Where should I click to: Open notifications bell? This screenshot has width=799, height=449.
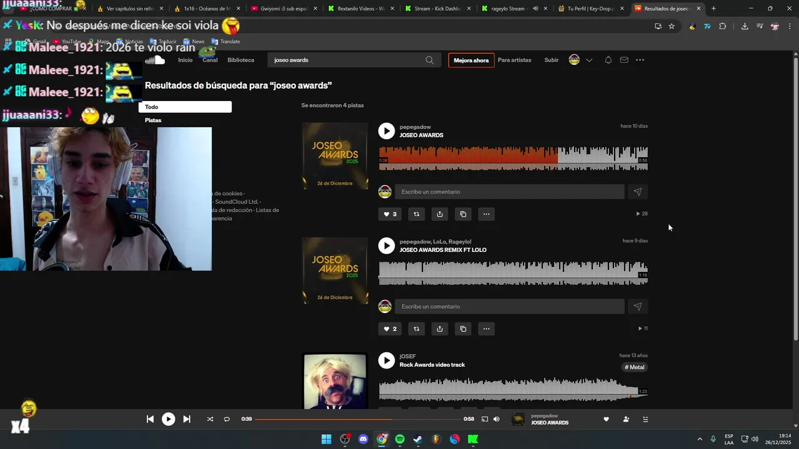point(608,60)
